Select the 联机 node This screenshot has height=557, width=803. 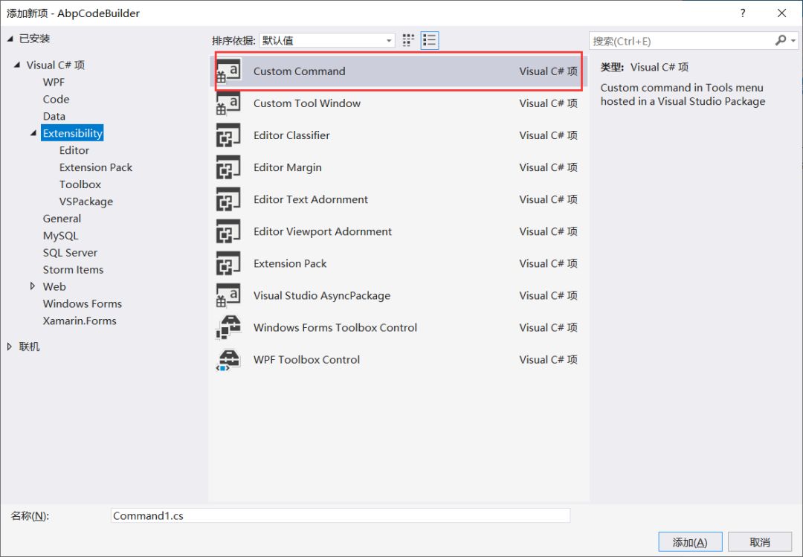29,347
